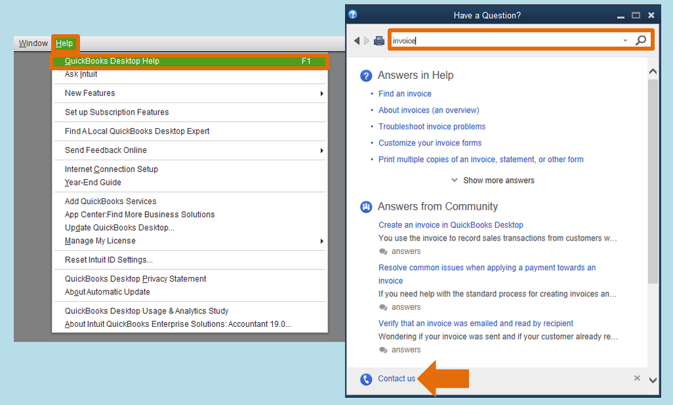
Task: Select Ask Intuit menu item
Action: coord(190,74)
